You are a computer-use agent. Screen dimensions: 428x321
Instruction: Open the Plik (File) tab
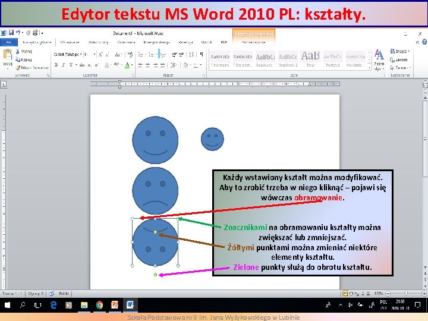(9, 42)
